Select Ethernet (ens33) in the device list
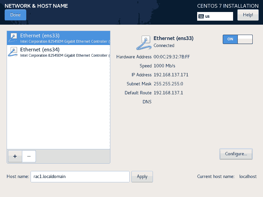The height and width of the screenshot is (197, 263). click(x=59, y=38)
